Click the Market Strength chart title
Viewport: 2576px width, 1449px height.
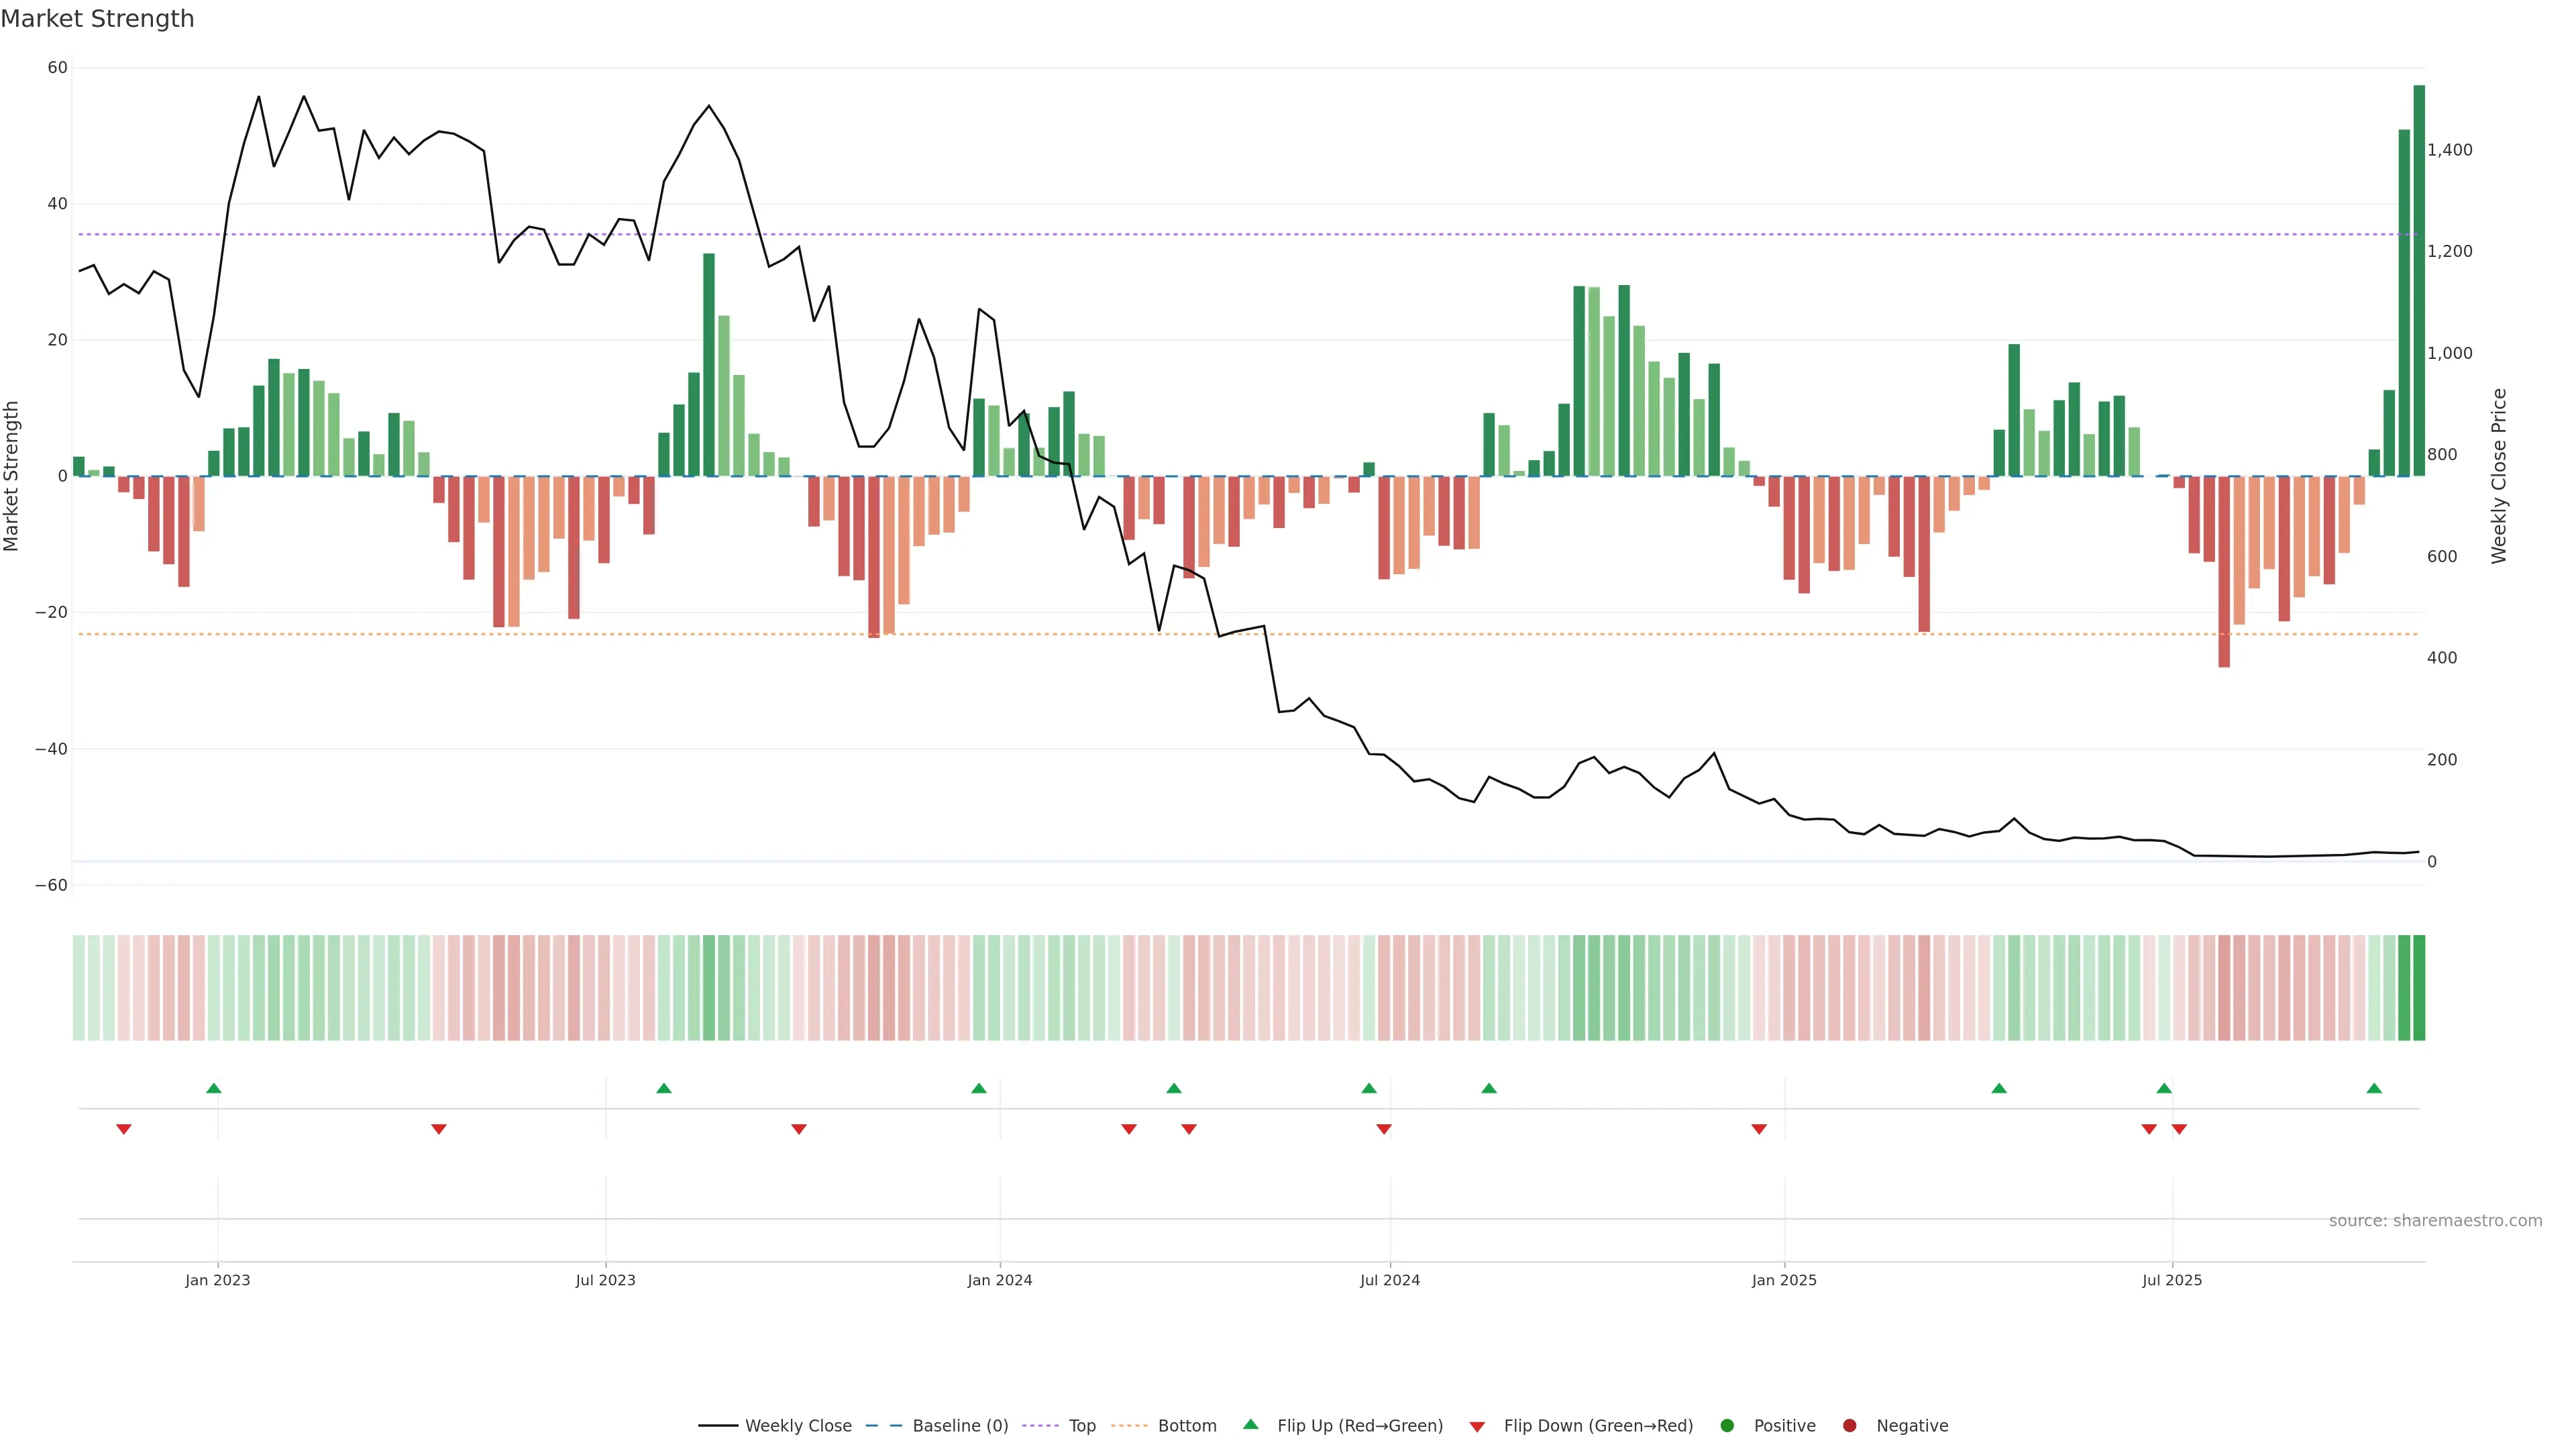click(x=97, y=19)
